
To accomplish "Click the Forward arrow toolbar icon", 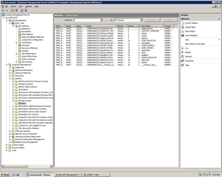I will click(x=7, y=11).
